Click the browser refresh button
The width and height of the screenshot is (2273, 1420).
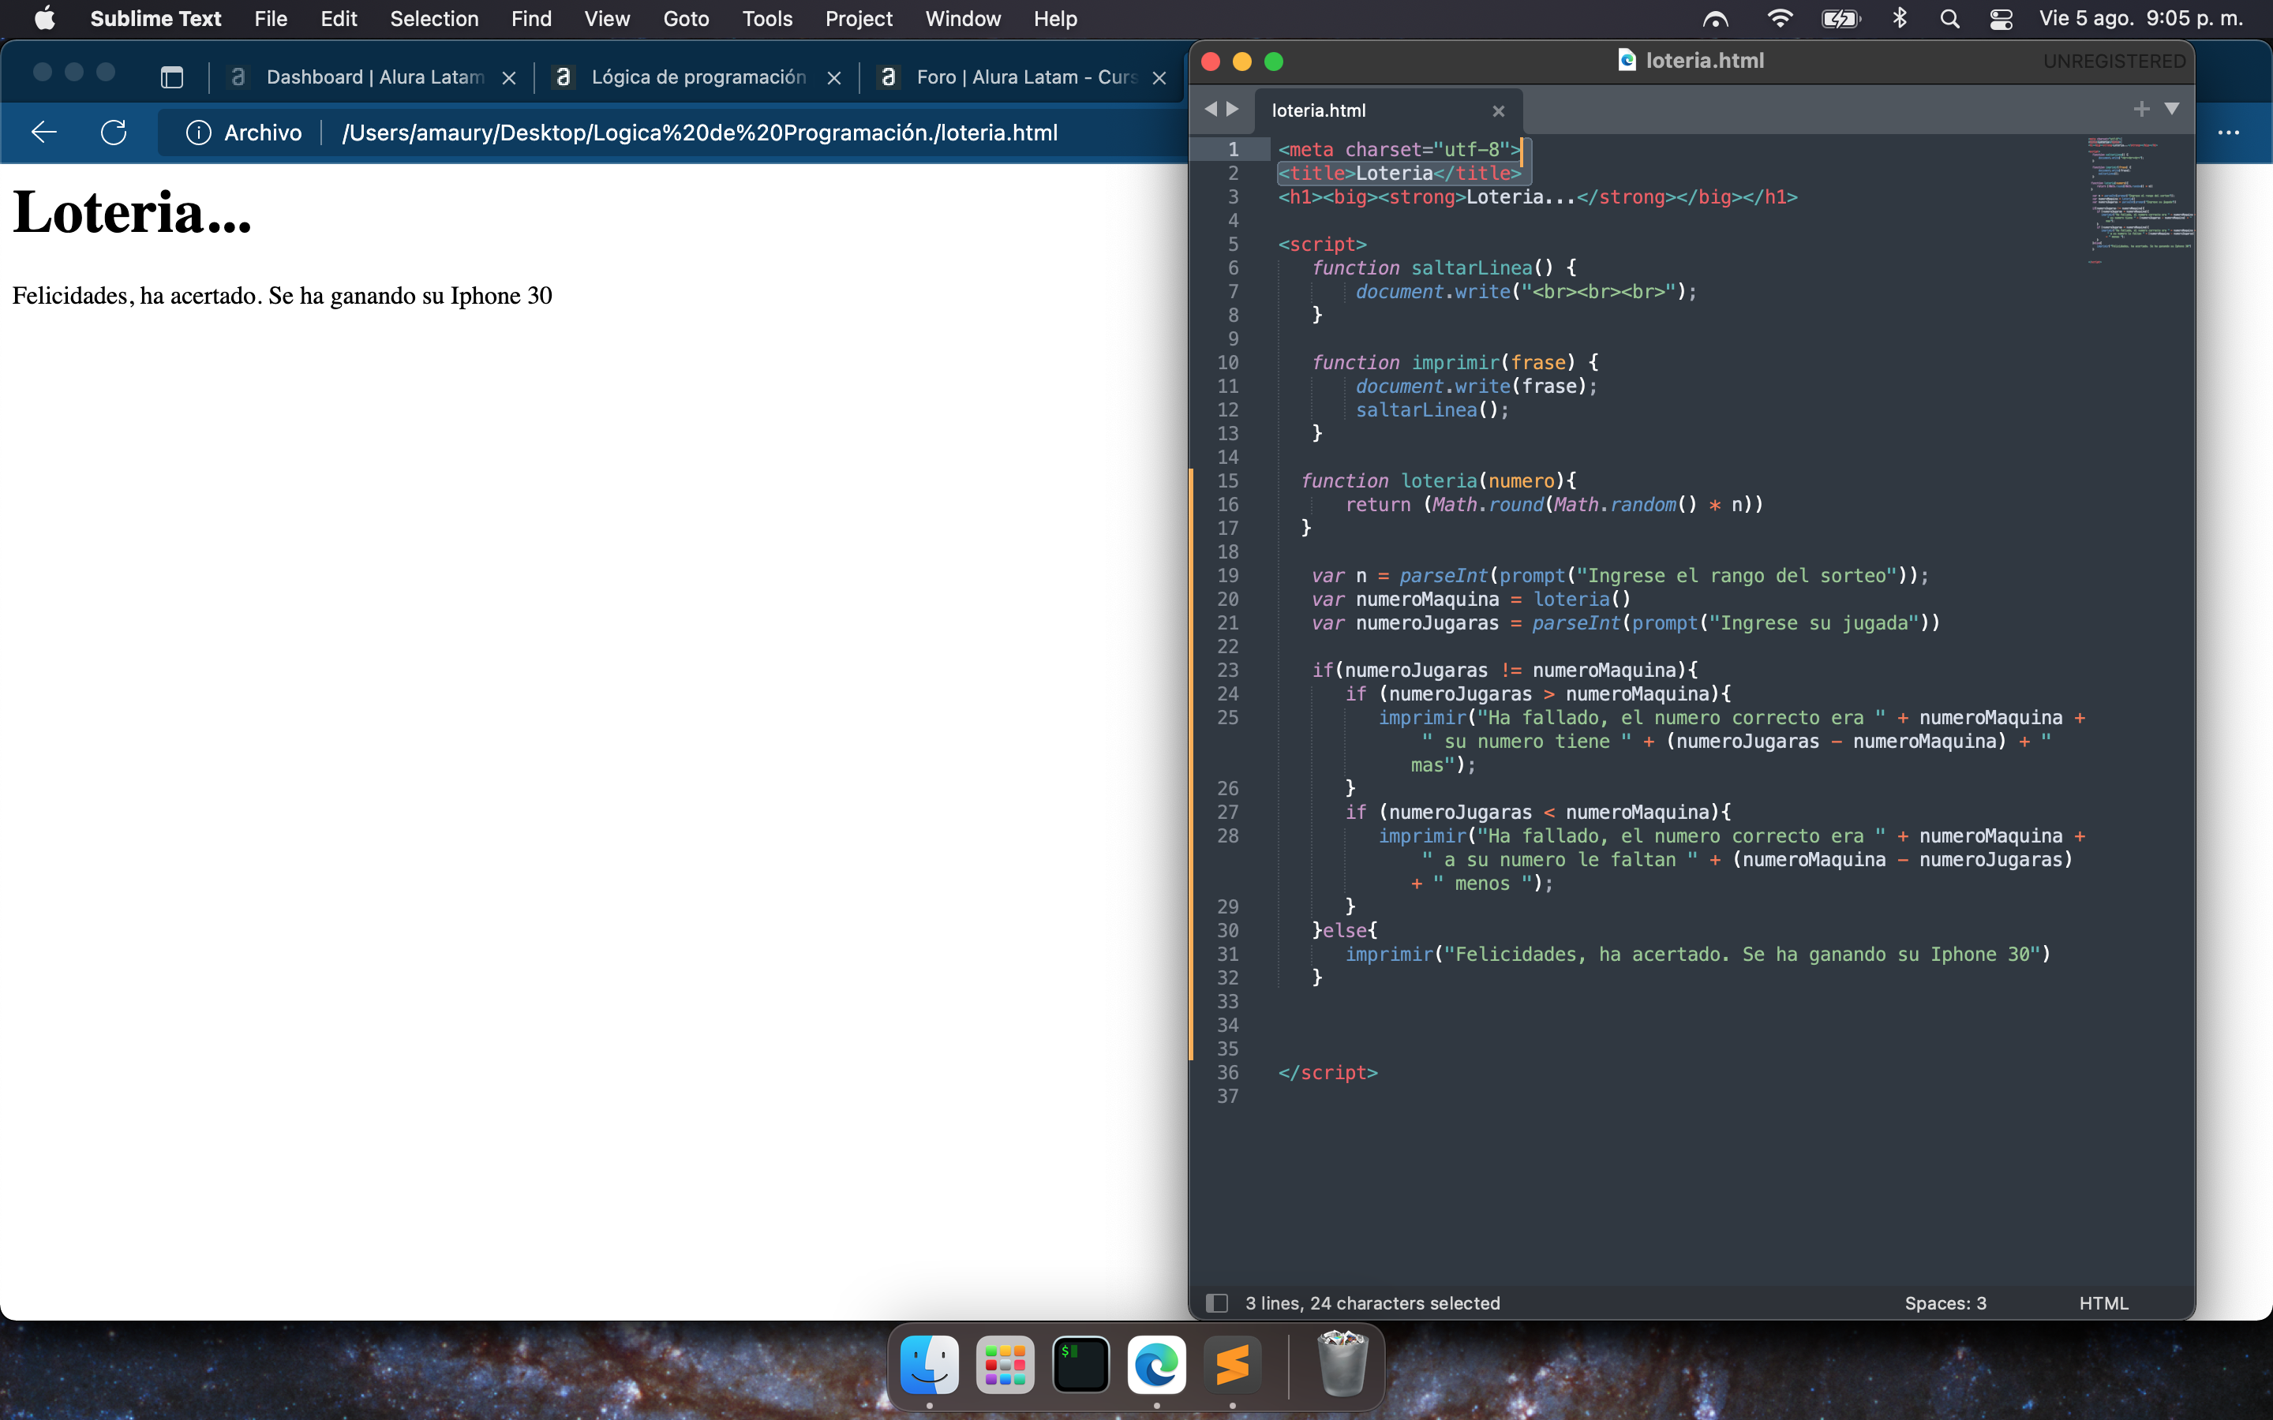click(113, 131)
